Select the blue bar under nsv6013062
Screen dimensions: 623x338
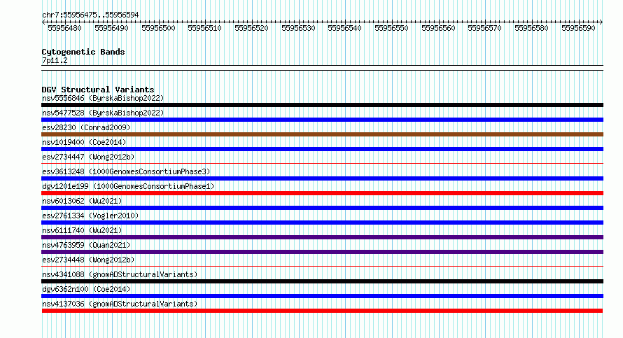coord(322,208)
